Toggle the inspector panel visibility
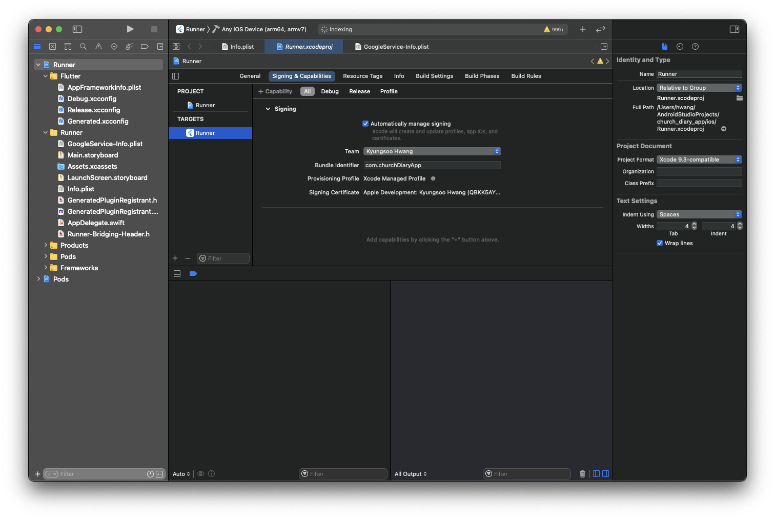 (x=735, y=29)
